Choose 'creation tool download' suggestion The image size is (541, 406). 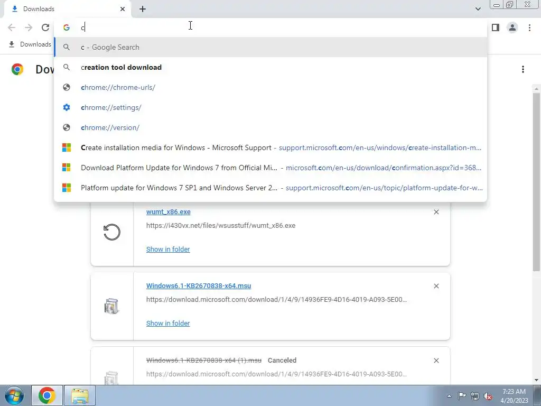pyautogui.click(x=270, y=67)
